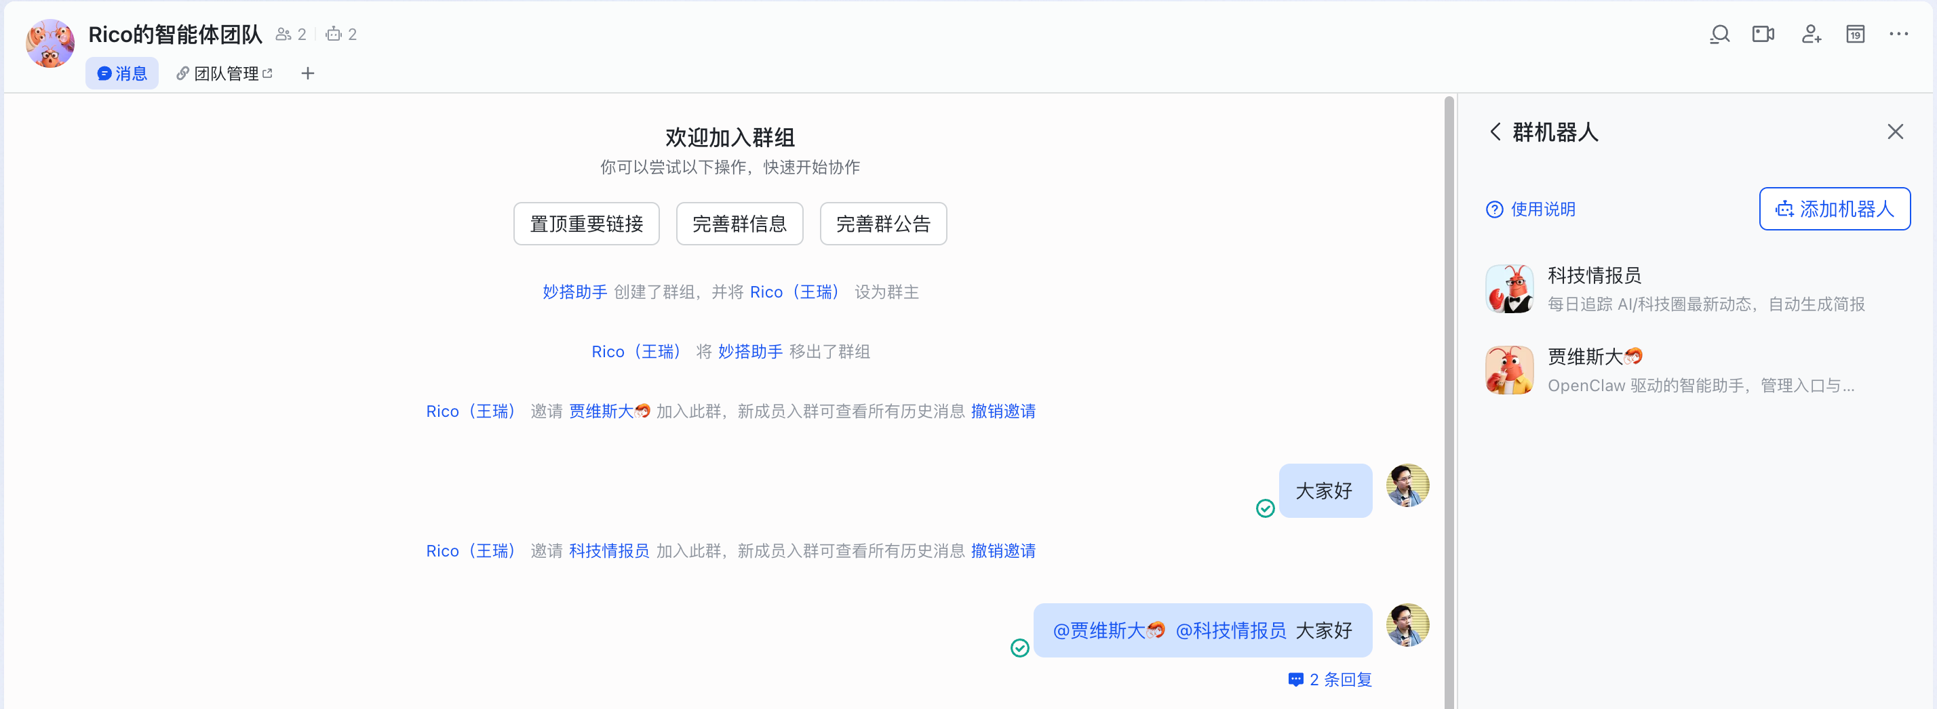Expand the 2 条回复 thread
The width and height of the screenshot is (1937, 709).
(x=1330, y=680)
